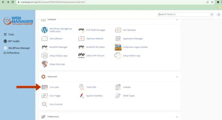Open the Cron Jobs icon
This screenshot has width=222, height=120.
(44, 87)
